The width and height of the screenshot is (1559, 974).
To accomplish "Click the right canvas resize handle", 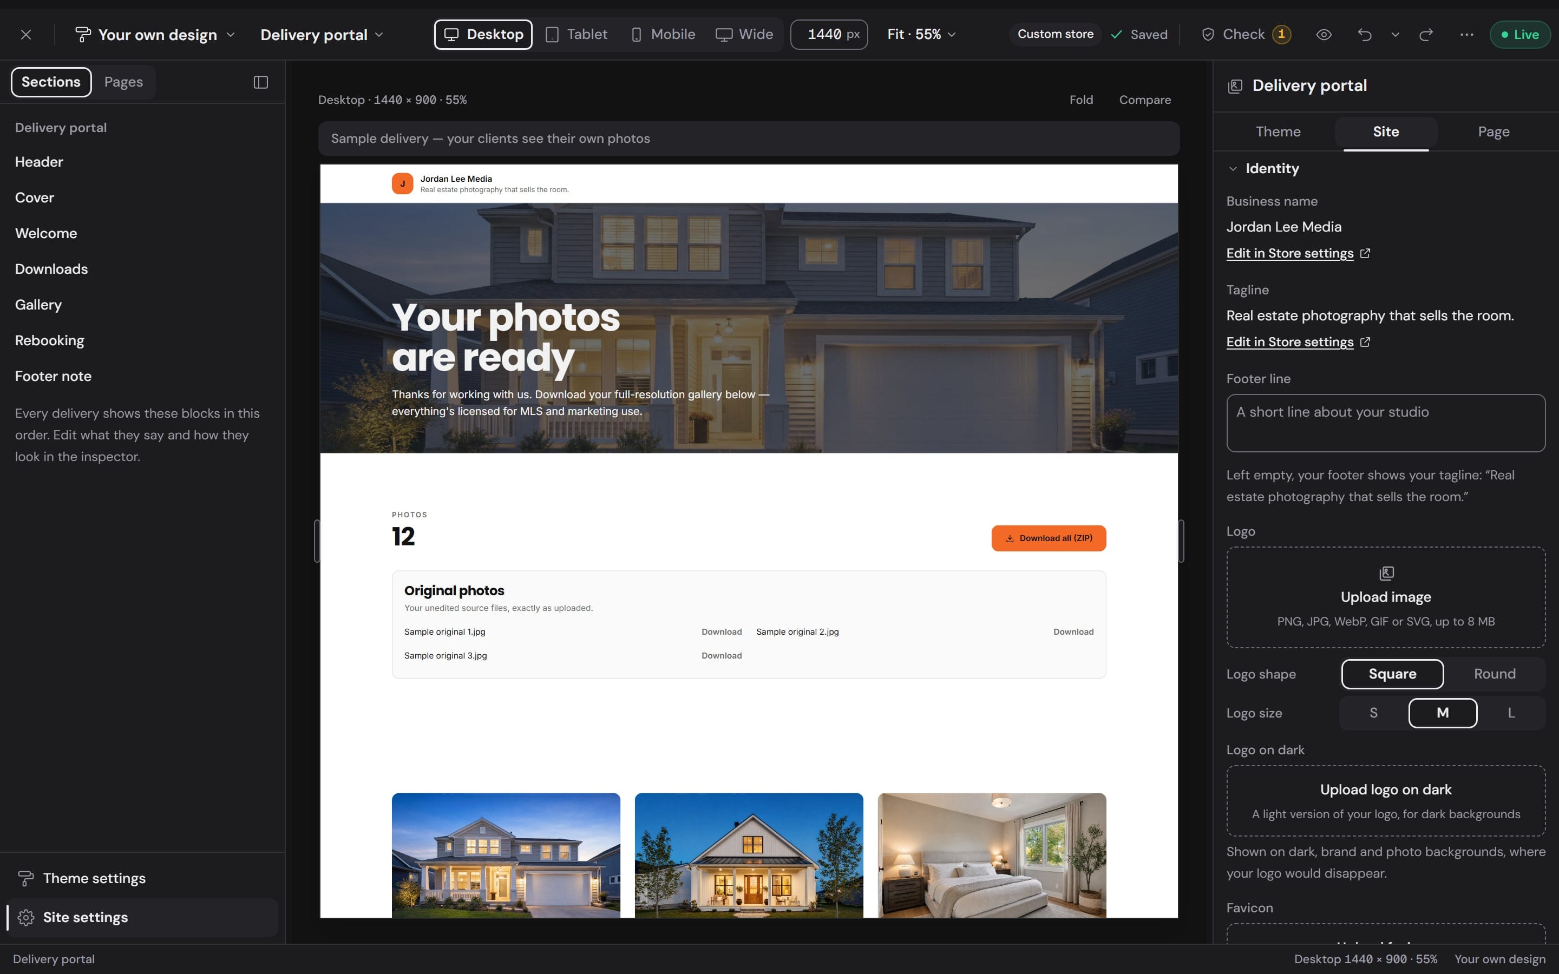I will point(1181,541).
